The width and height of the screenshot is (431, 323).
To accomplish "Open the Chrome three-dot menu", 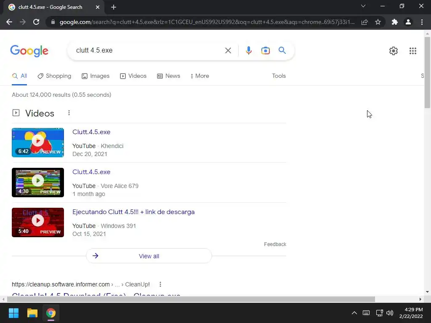I will pos(422,22).
